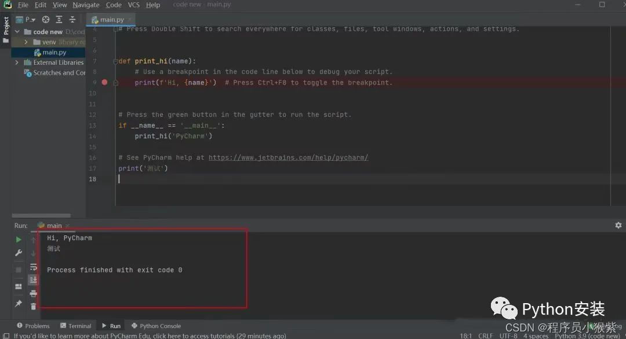Click the Stop process square icon
626x339 pixels.
coord(19,270)
